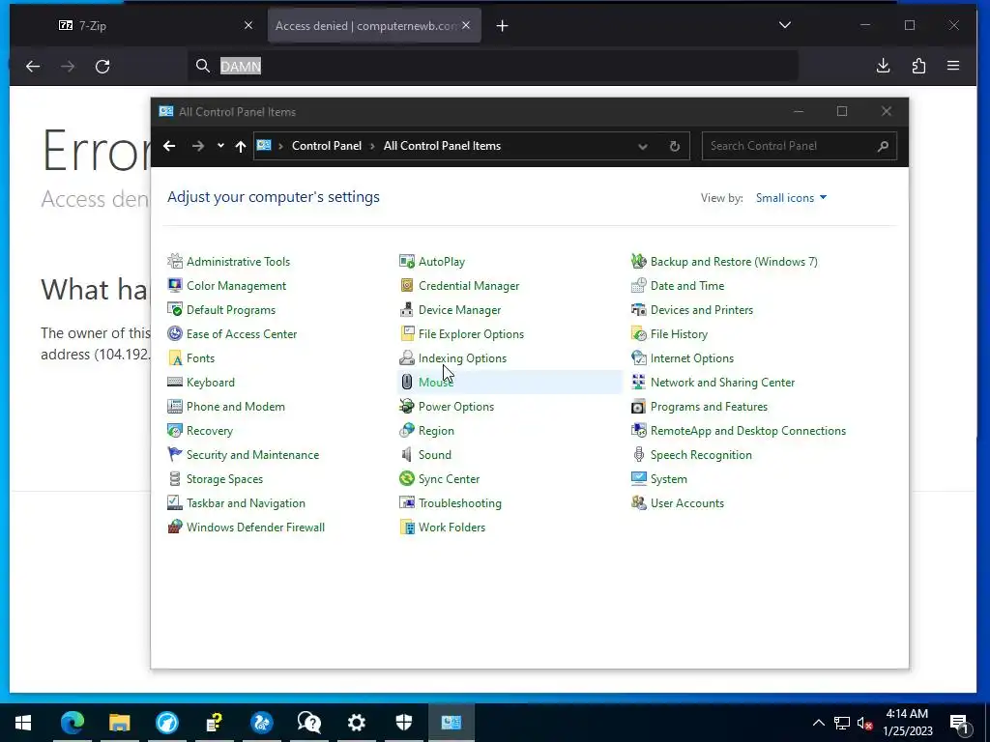This screenshot has width=990, height=742.
Task: Open Programs and Features link
Action: tap(709, 407)
